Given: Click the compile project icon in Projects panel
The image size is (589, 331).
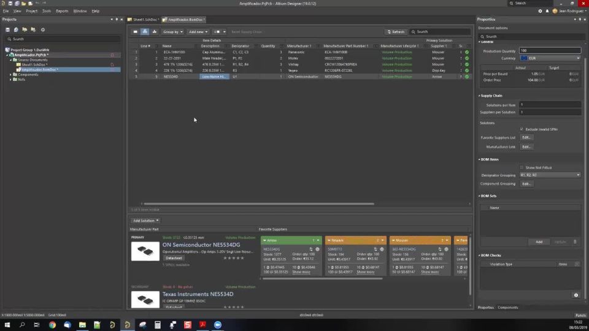Looking at the screenshot, I should 16,29.
